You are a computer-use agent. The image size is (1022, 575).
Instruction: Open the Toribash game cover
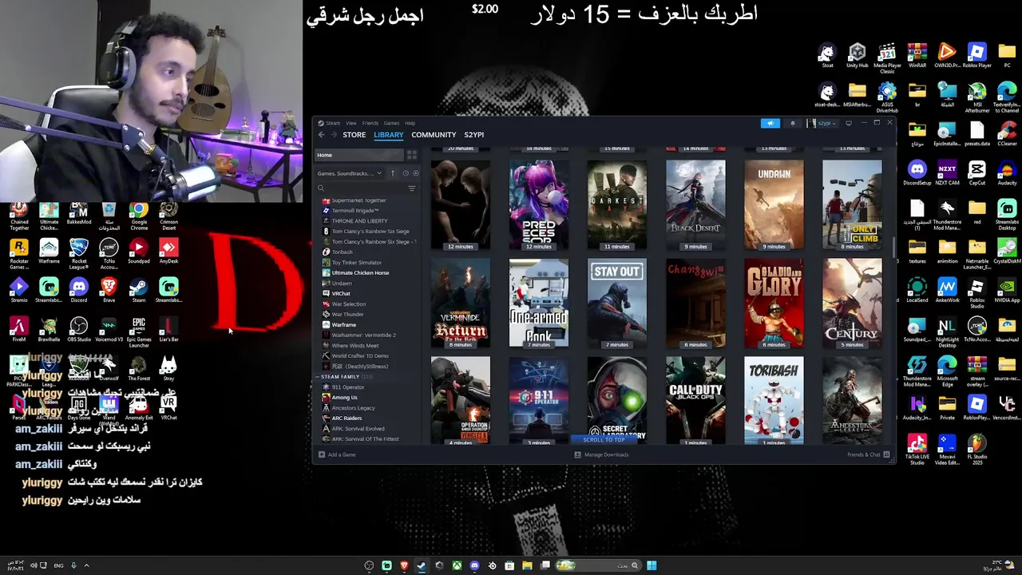[774, 401]
